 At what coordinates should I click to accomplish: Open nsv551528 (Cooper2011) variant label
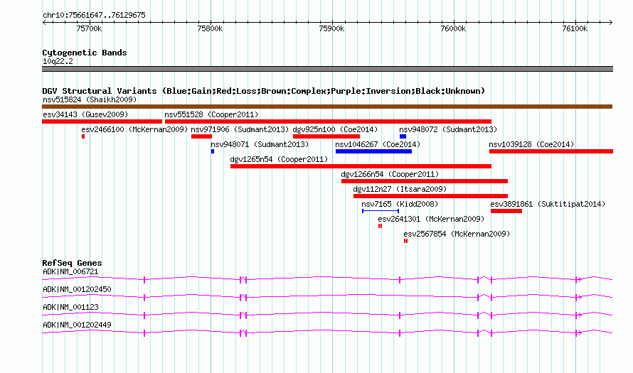[x=211, y=114]
